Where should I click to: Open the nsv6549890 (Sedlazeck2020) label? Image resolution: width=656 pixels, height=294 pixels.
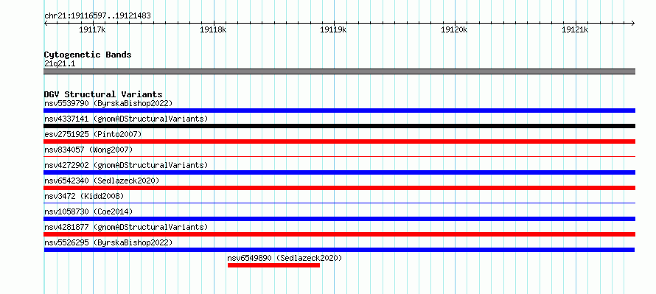[285, 258]
